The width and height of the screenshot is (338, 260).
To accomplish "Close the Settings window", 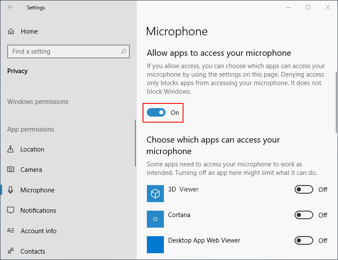I will [328, 7].
